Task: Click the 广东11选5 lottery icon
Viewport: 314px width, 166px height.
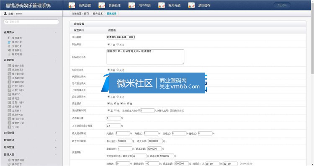Action: pos(9,86)
